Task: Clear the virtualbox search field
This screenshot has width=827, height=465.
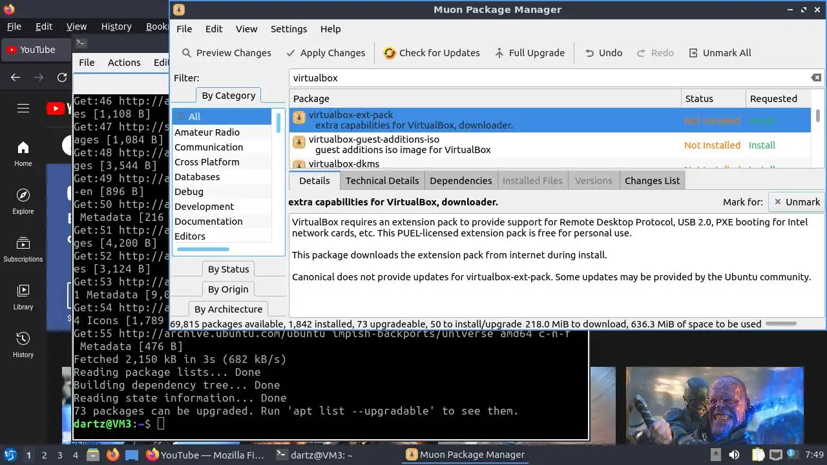Action: (816, 77)
